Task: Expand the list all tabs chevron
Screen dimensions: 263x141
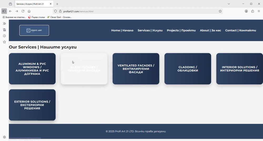Action: coord(229,4)
